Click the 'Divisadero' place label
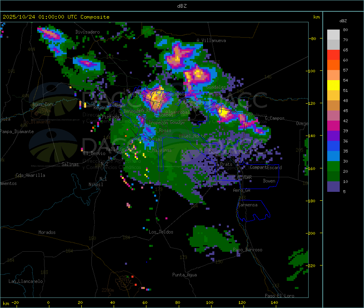Viewport: 364px width, 308px height. (x=87, y=32)
